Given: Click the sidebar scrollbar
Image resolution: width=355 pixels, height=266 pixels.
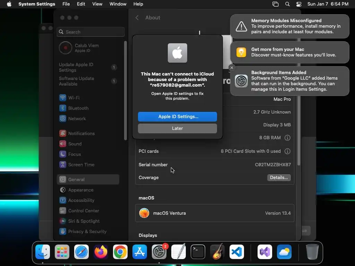Looking at the screenshot, I should tap(125, 90).
